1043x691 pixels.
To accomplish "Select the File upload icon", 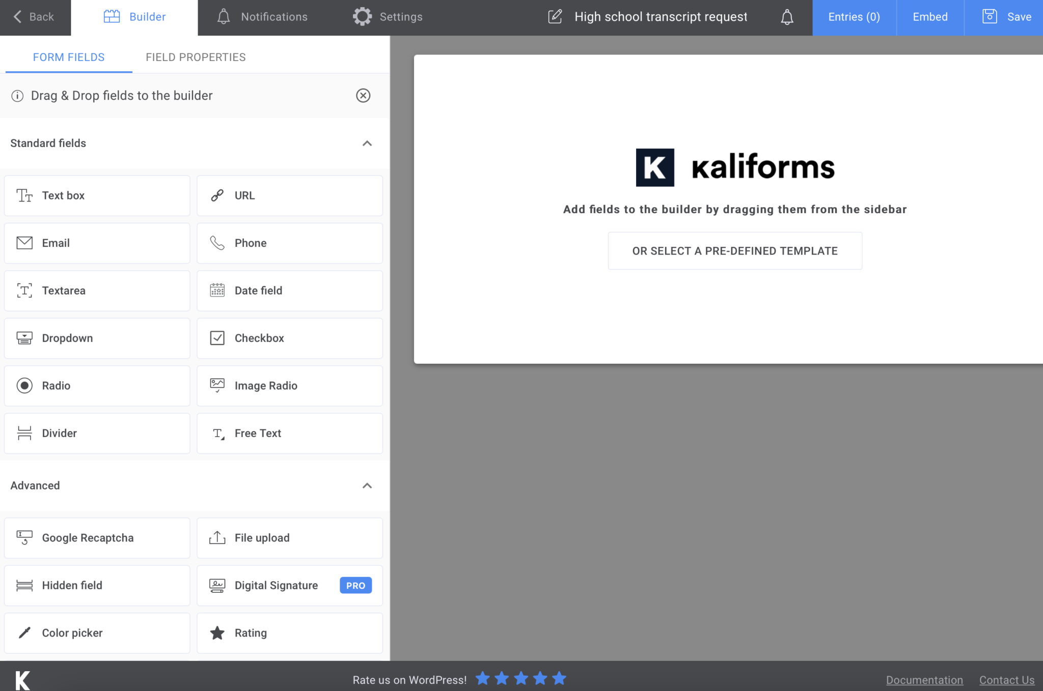I will (217, 538).
